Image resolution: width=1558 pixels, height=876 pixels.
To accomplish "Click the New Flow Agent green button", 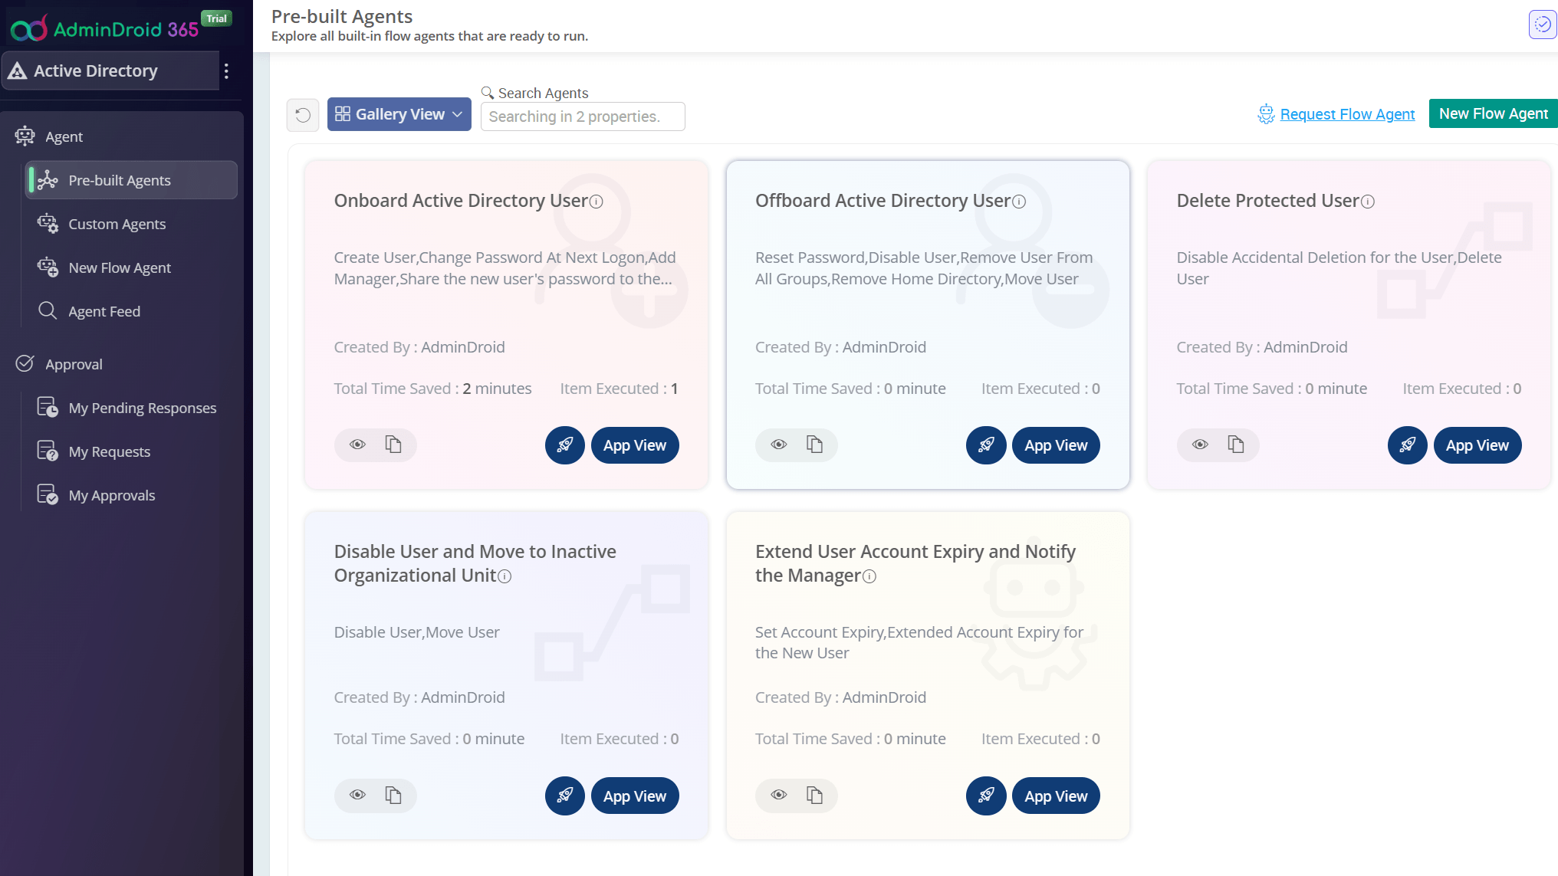I will click(x=1493, y=113).
